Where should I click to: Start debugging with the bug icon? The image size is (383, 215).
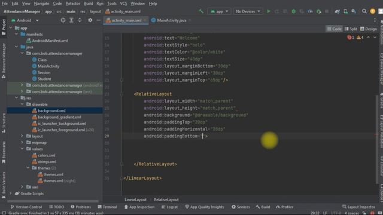click(294, 11)
